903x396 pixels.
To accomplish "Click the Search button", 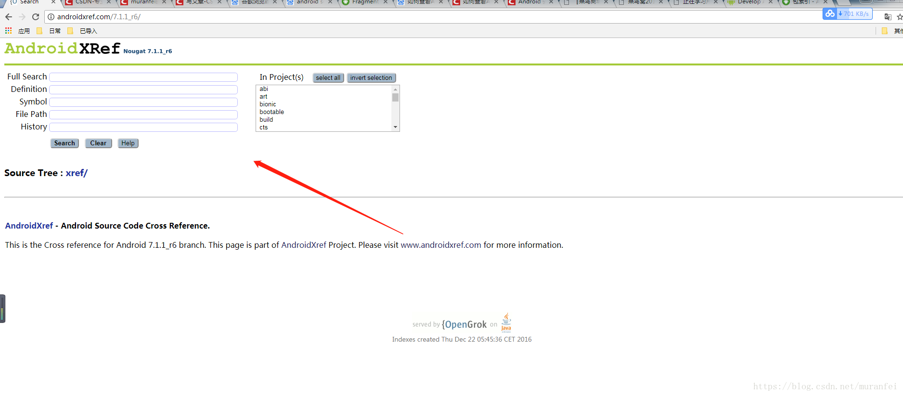I will pyautogui.click(x=64, y=143).
